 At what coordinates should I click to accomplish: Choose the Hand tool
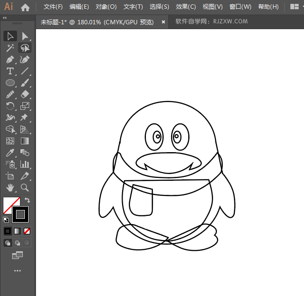10,187
